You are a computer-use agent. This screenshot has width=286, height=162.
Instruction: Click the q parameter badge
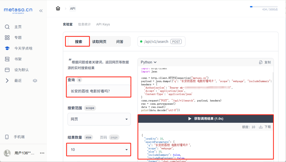tap(79, 80)
